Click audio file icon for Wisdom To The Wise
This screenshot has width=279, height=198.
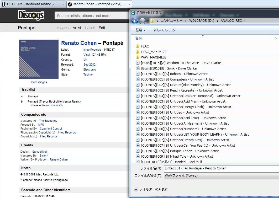(138, 63)
